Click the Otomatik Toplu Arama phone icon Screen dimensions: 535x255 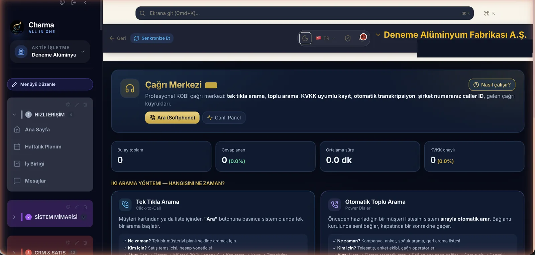334,205
